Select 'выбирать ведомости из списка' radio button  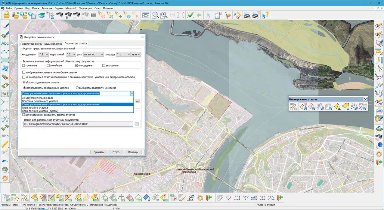pyautogui.click(x=77, y=88)
